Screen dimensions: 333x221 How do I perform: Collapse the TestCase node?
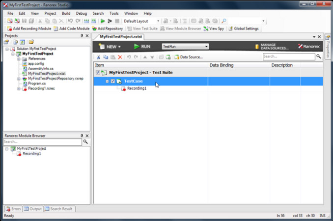107,82
